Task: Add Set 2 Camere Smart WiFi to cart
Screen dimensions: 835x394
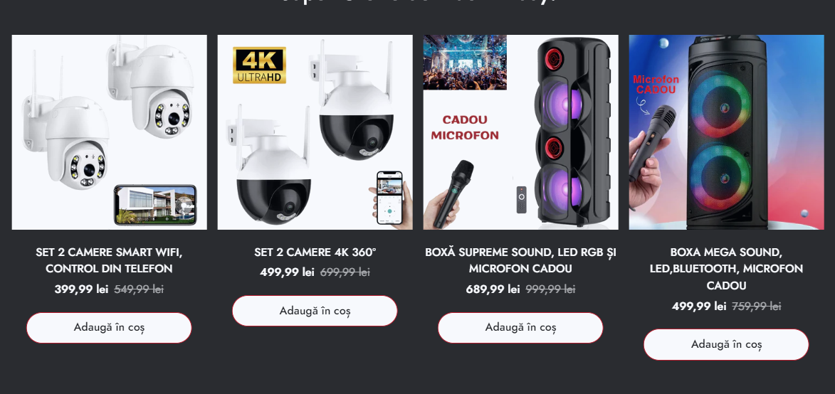Action: (x=109, y=328)
